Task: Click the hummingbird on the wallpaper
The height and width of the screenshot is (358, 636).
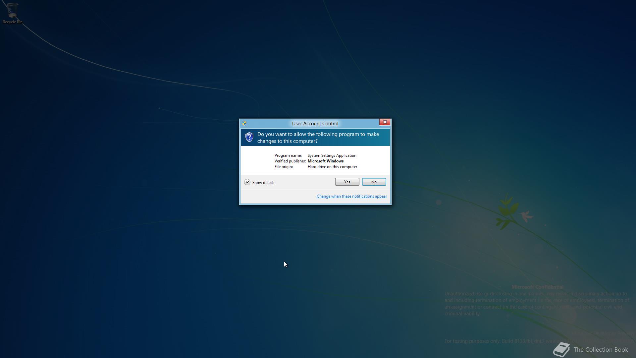Action: (x=526, y=216)
